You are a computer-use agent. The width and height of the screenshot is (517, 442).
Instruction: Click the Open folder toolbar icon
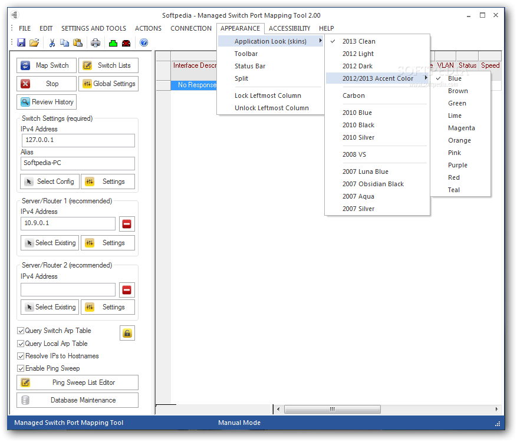(34, 42)
